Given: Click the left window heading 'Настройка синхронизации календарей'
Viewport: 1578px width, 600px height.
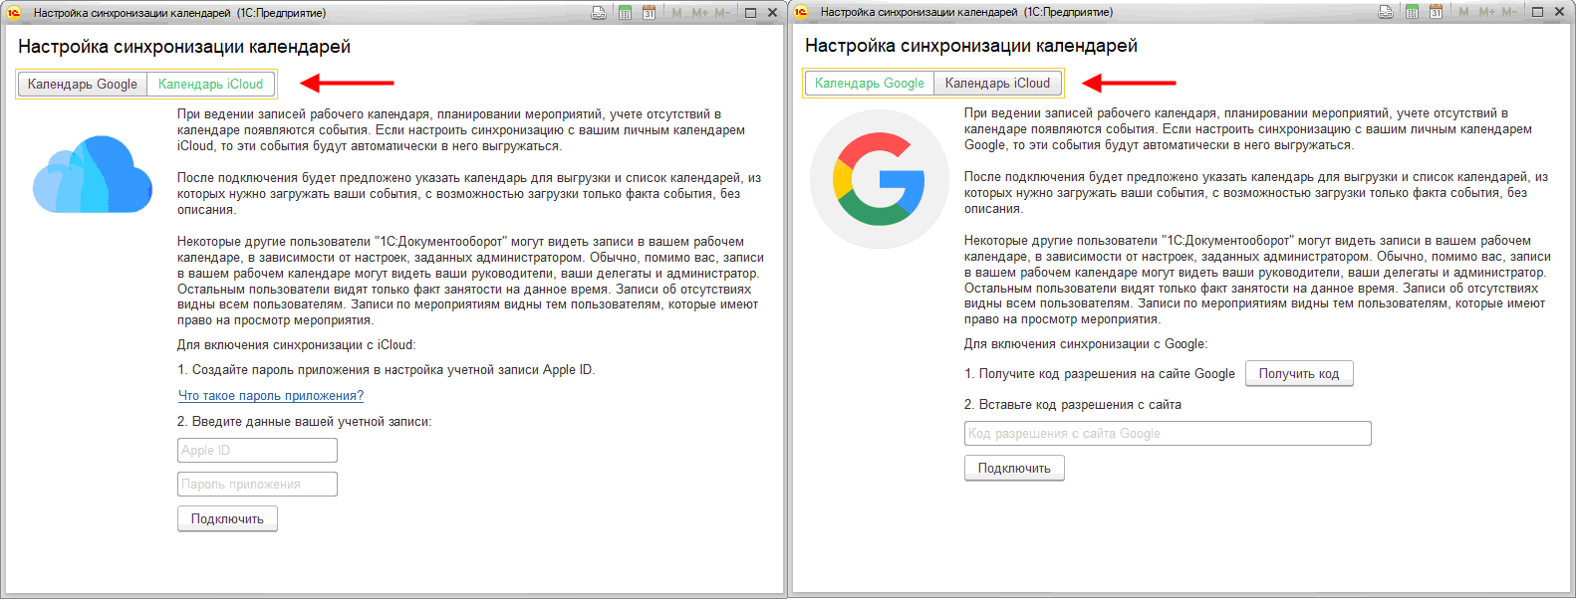Looking at the screenshot, I should [x=184, y=47].
